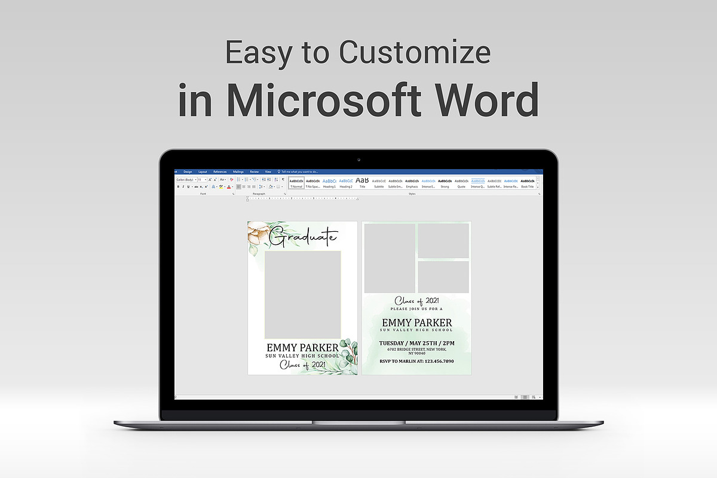This screenshot has height=478, width=717.
Task: Toggle Show/Hide paragraph marks
Action: [283, 180]
